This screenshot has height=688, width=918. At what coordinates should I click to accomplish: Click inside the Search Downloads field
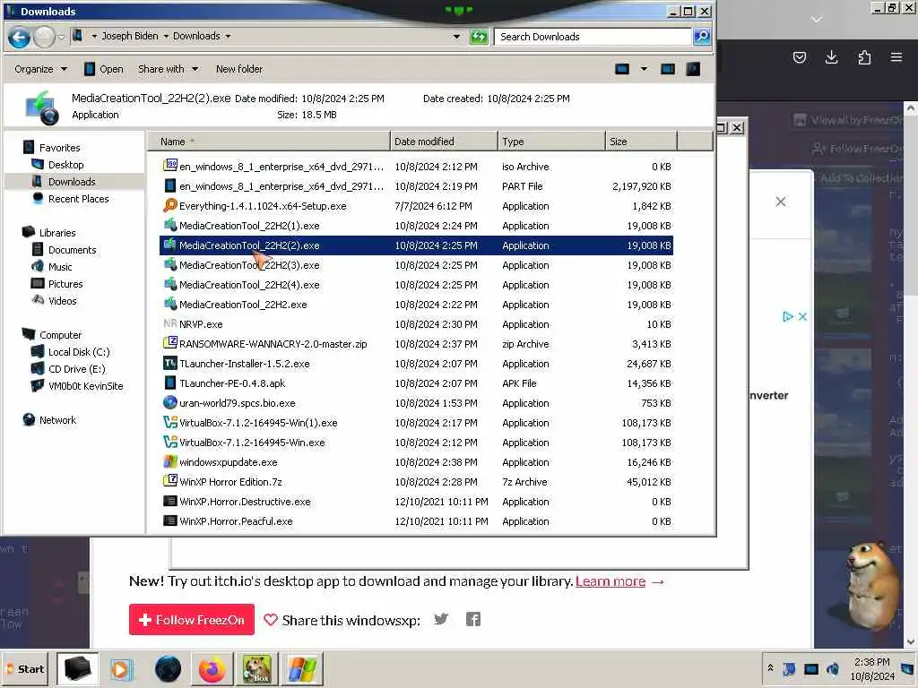pyautogui.click(x=593, y=37)
